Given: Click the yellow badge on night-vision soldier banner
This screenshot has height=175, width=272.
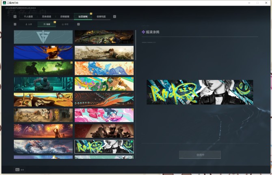Looking at the screenshot, I should (x=71, y=62).
